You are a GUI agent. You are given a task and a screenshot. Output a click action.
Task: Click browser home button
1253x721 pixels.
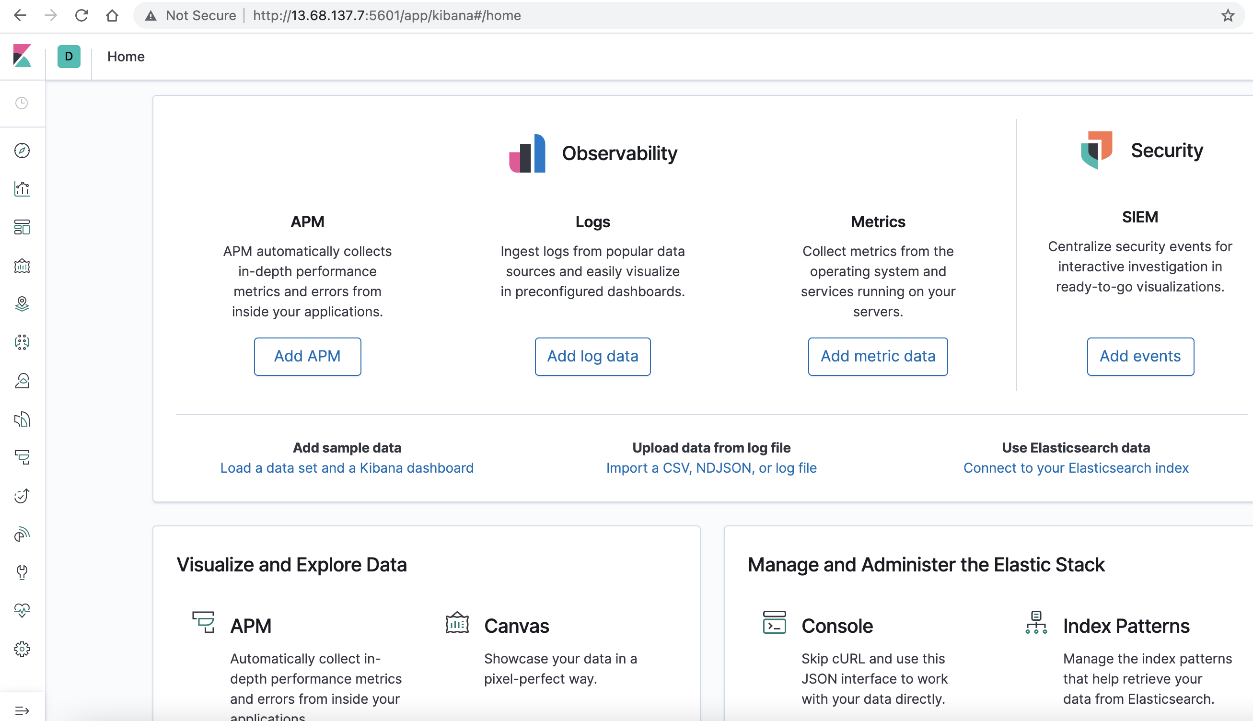point(112,15)
